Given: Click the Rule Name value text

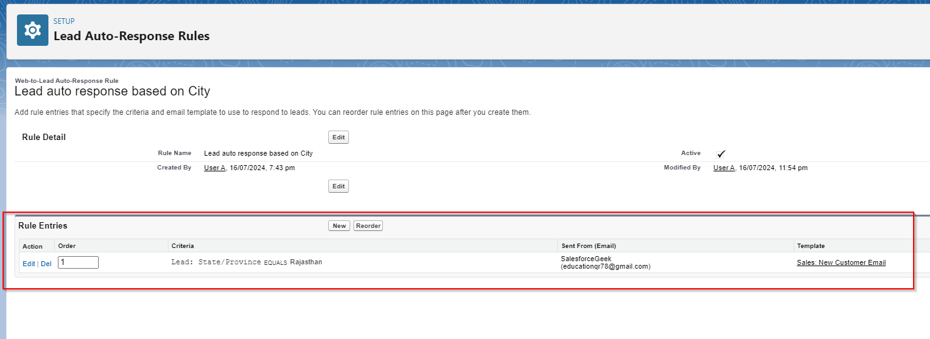Looking at the screenshot, I should coord(258,153).
